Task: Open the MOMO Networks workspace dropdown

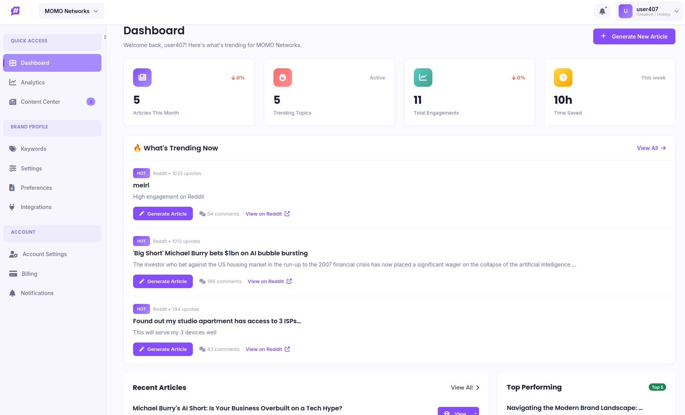Action: click(71, 11)
